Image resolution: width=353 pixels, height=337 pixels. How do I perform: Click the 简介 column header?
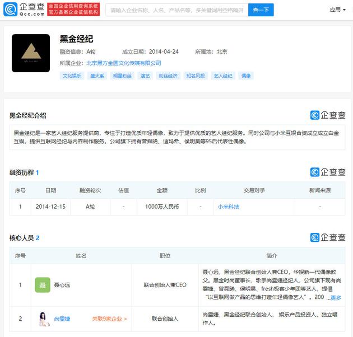pyautogui.click(x=272, y=256)
